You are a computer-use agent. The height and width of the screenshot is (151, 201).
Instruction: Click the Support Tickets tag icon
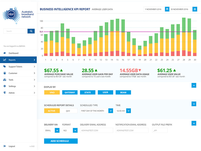click(x=5, y=67)
